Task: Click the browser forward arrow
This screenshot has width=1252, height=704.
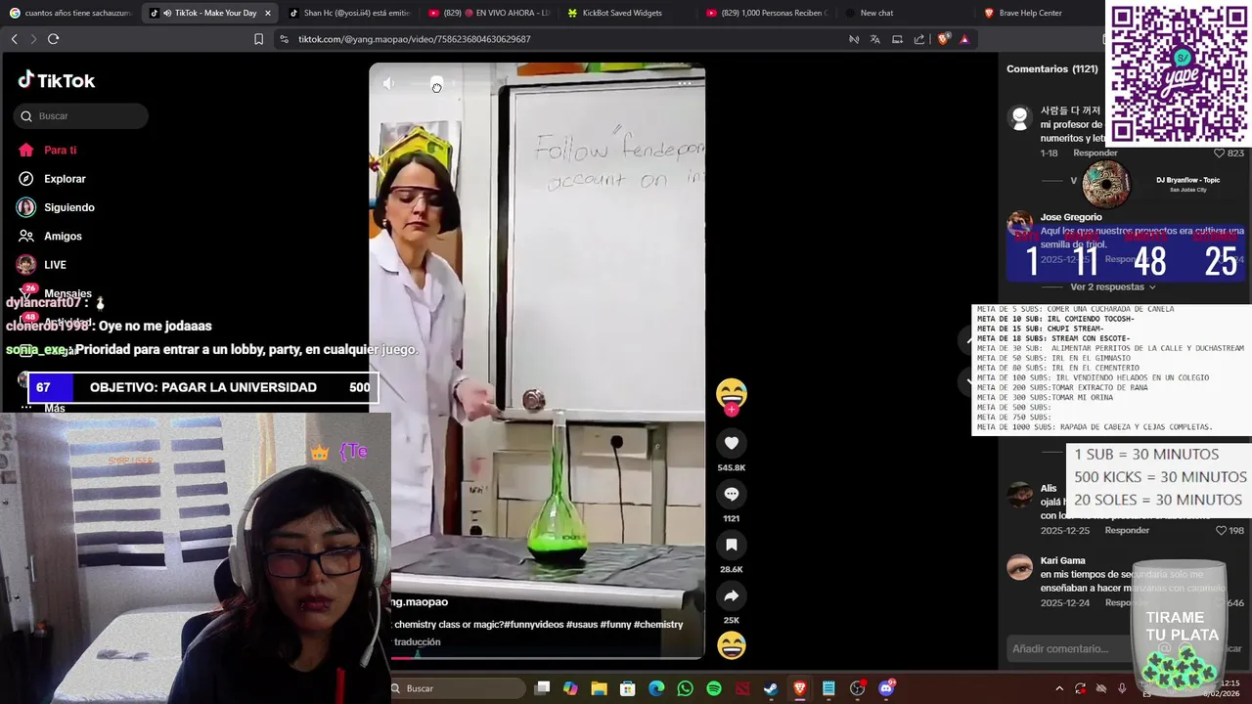Action: coord(33,39)
